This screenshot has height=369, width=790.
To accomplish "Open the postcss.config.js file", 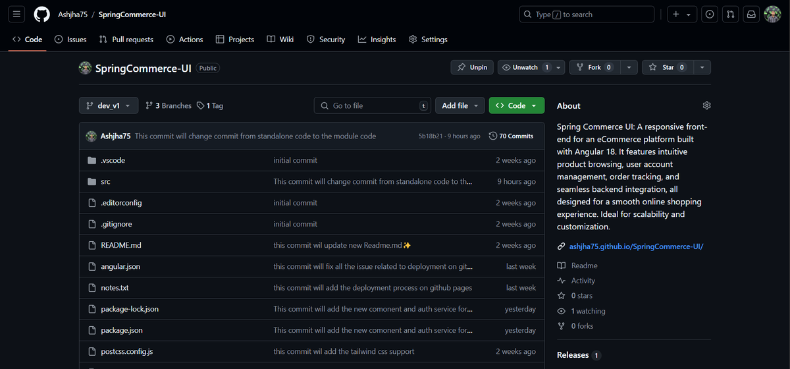I will pyautogui.click(x=127, y=352).
